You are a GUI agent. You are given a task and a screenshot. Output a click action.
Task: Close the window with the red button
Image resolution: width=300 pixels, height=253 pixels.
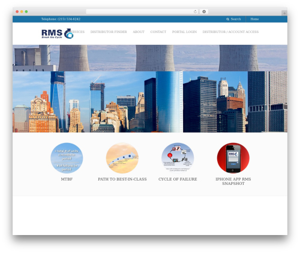(x=17, y=12)
